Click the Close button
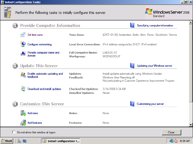The width and height of the screenshot is (193, 144). [x=171, y=132]
